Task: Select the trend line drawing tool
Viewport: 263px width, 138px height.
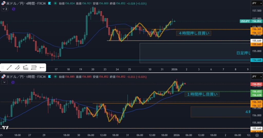Action: pos(10,68)
